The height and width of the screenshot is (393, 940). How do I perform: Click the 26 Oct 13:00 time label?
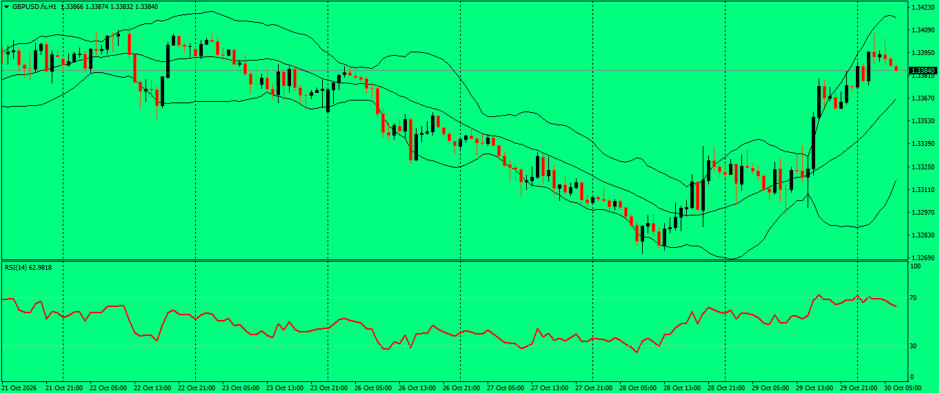417,388
